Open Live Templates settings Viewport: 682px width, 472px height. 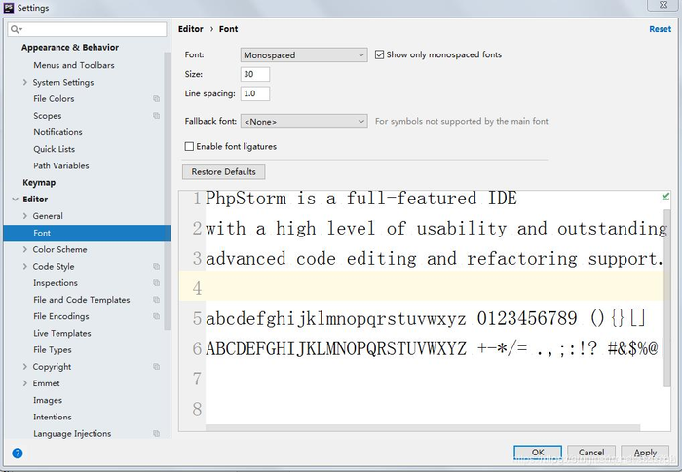[62, 334]
